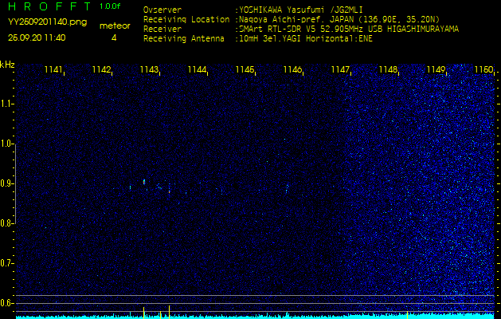Click the bright red meteor echo near 0.9 kHz
This screenshot has height=319, width=501.
(144, 182)
